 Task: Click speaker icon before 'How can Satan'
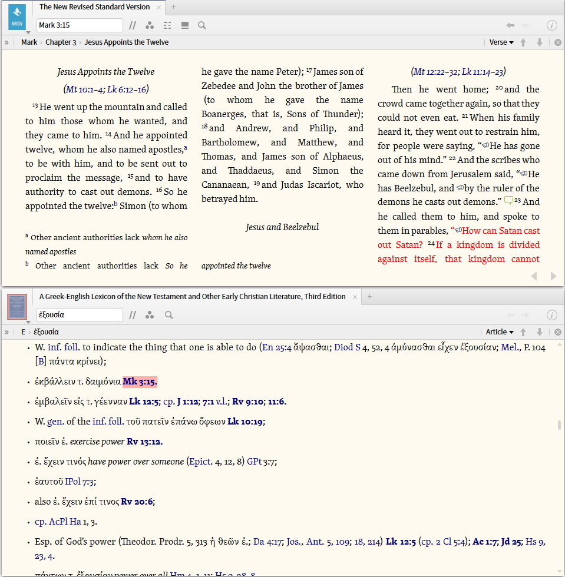[458, 230]
